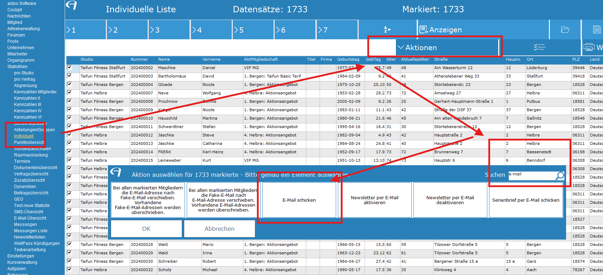Choose the E-Mail schicken action
The width and height of the screenshot is (603, 275).
click(x=299, y=200)
